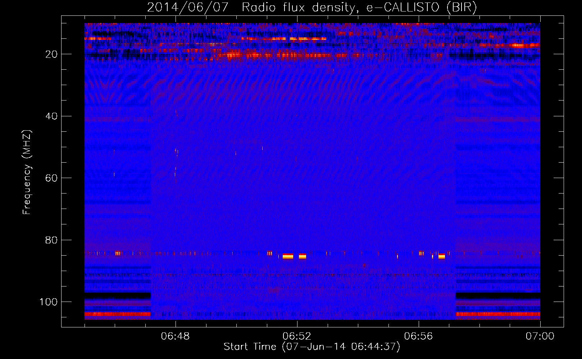Click the 06:48 time tick label

176,336
